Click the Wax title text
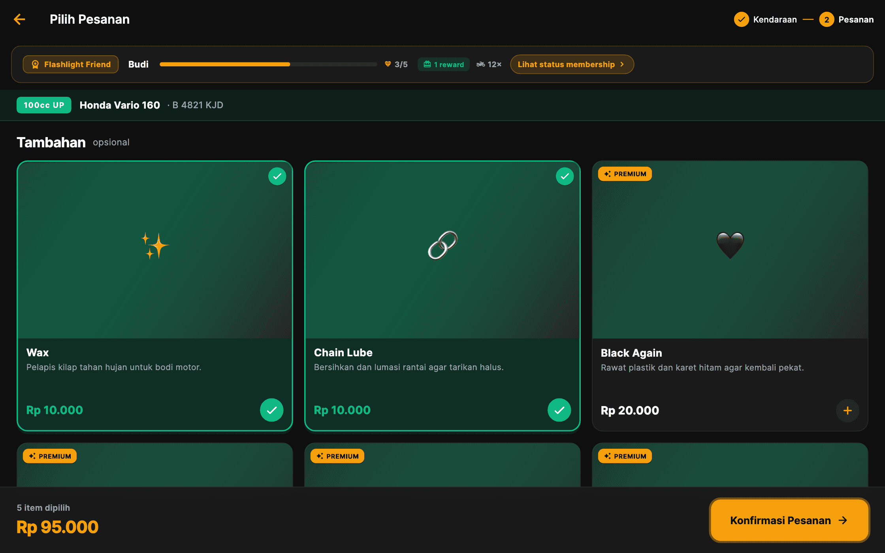 click(38, 352)
